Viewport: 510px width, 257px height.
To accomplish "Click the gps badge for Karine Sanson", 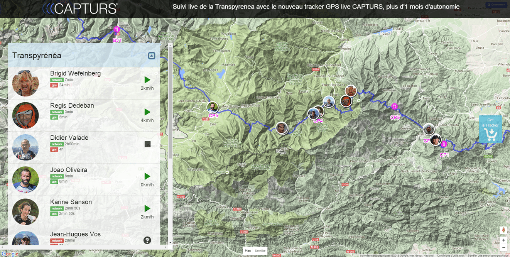I will pyautogui.click(x=54, y=213).
